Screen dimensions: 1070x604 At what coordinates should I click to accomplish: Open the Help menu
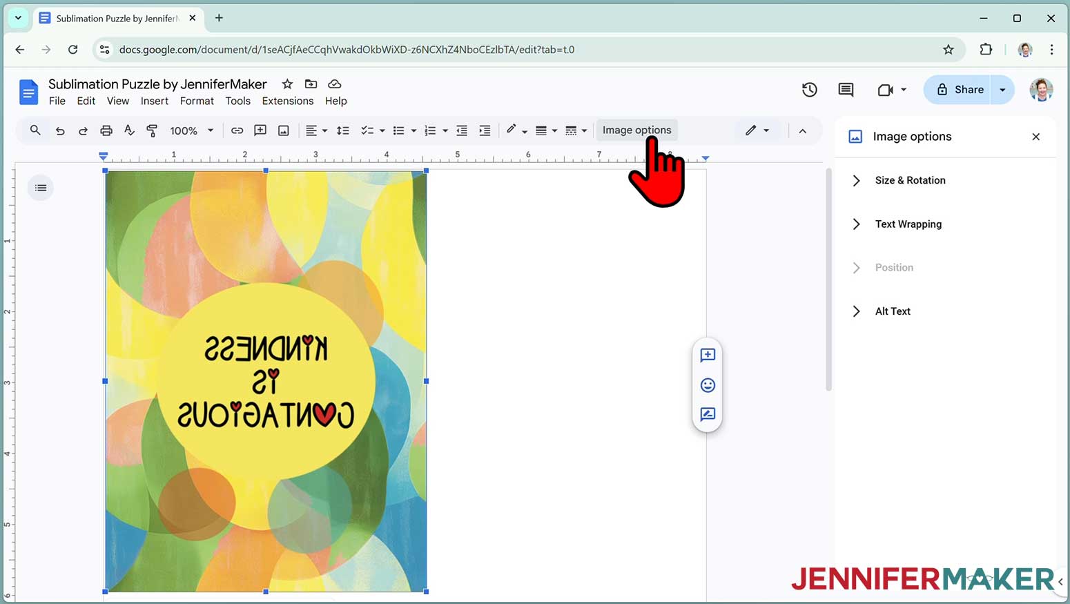pyautogui.click(x=336, y=101)
